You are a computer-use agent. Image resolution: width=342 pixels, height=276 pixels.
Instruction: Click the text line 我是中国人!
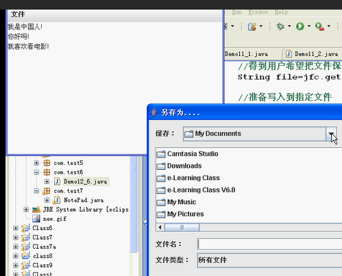(25, 27)
